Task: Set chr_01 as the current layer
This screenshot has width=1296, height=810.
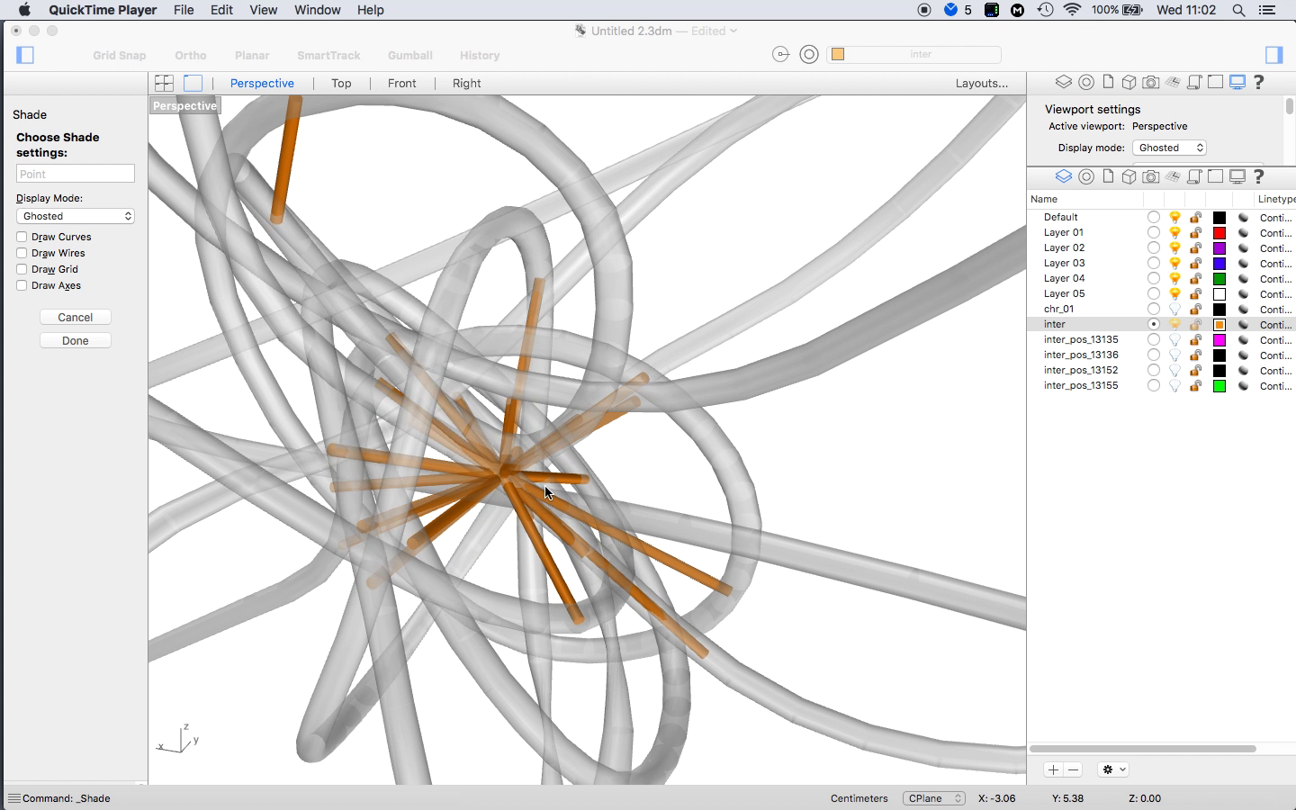Action: [1153, 309]
